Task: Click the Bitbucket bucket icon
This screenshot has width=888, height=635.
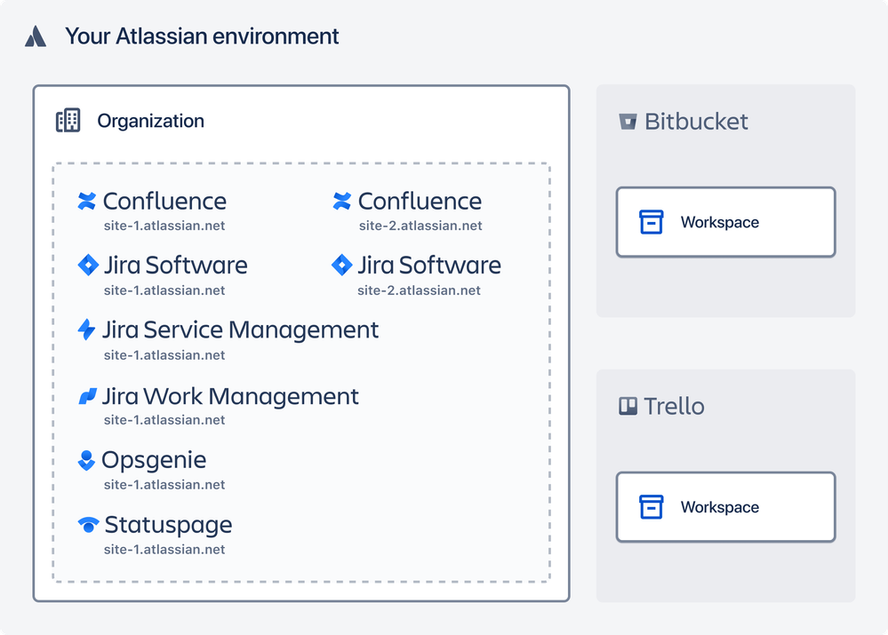Action: (x=628, y=121)
